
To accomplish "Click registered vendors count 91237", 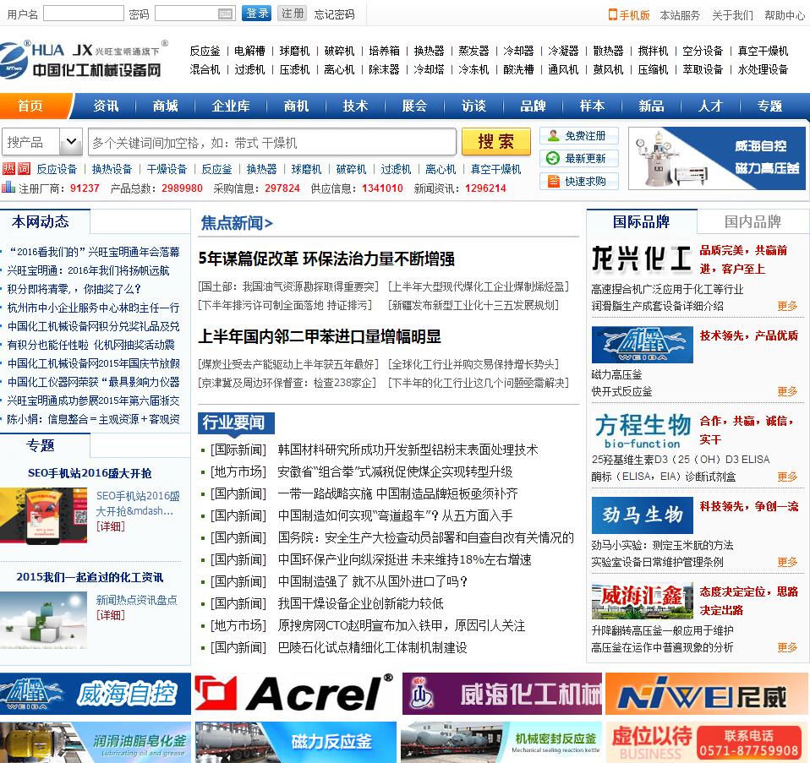I will click(85, 188).
